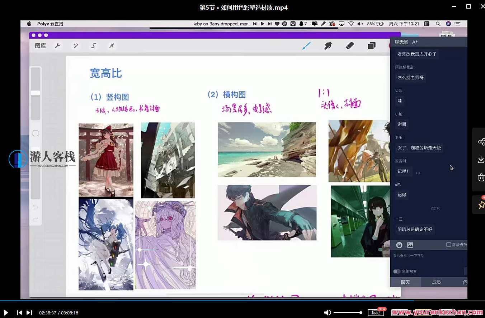Switch to the 成员 members tab
This screenshot has width=485, height=318.
pos(436,282)
